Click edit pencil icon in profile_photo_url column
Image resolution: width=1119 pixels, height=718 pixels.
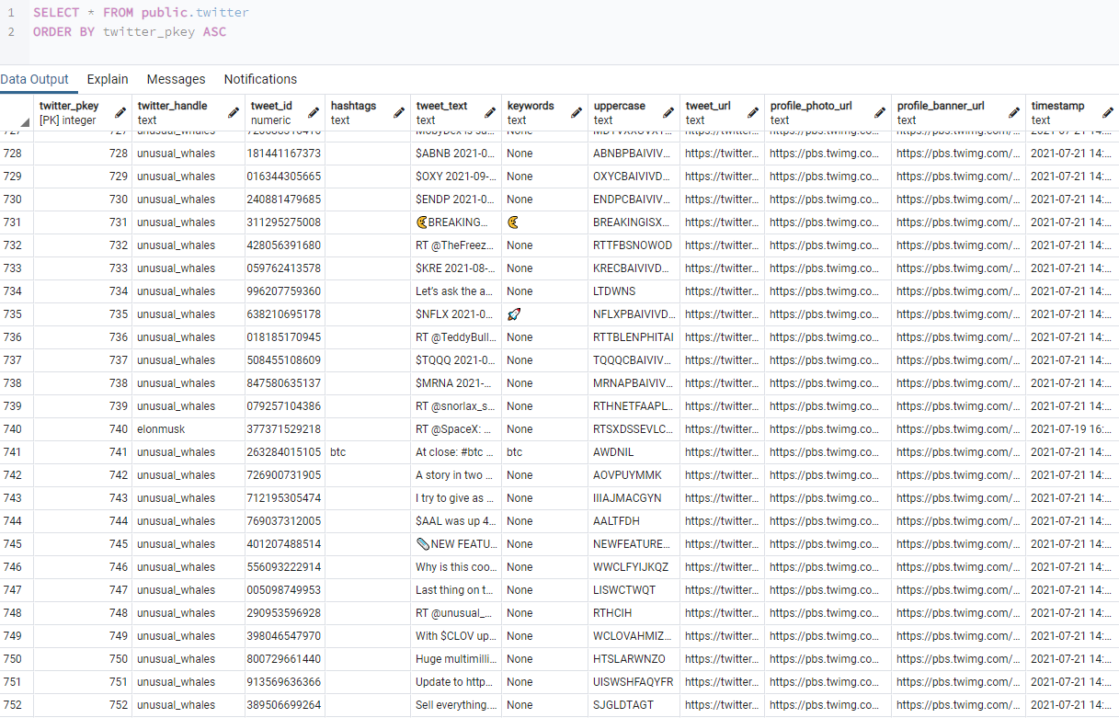coord(880,113)
